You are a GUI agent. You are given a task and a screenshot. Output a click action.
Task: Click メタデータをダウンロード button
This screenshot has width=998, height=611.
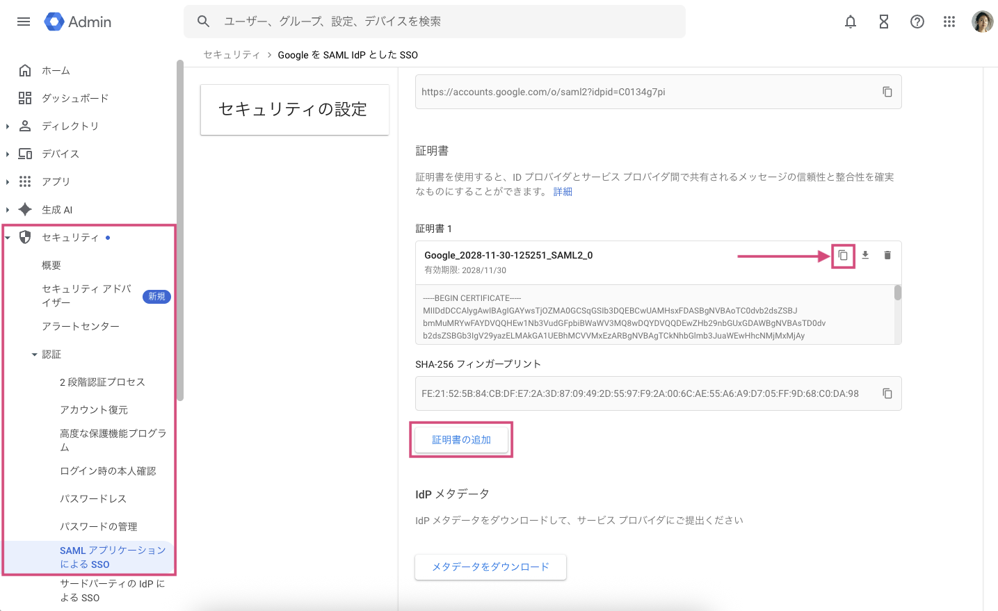pos(490,567)
